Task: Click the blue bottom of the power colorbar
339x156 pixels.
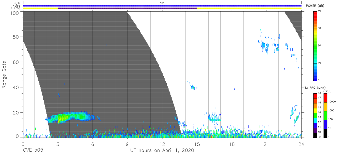Action: pos(315,76)
